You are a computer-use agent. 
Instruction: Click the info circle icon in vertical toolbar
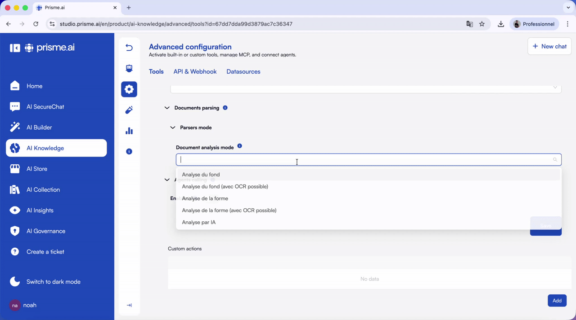pos(129,152)
